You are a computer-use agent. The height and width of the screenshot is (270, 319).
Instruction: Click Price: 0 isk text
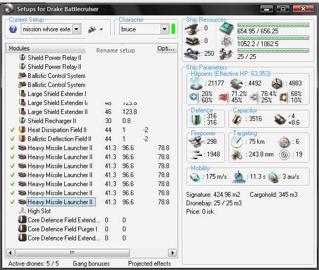tap(200, 212)
